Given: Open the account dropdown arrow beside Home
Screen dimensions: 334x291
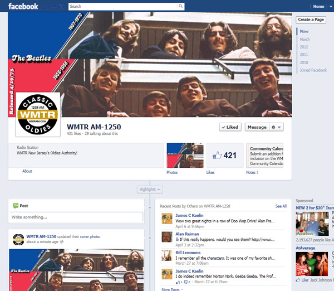Looking at the screenshot, I should (331, 7).
